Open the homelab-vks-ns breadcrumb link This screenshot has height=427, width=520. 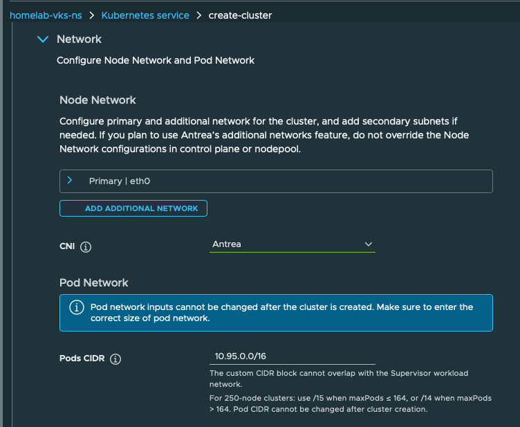click(x=46, y=15)
